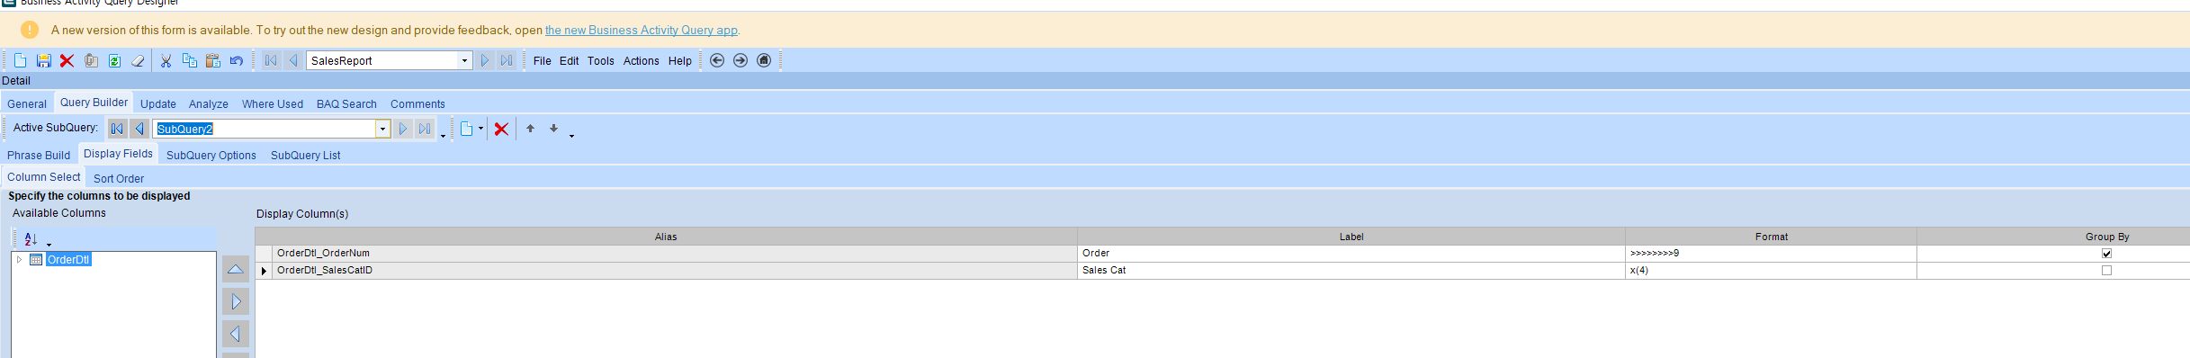The image size is (2190, 358).
Task: Click the red X delete icon in the main toolbar
Action: pyautogui.click(x=67, y=60)
